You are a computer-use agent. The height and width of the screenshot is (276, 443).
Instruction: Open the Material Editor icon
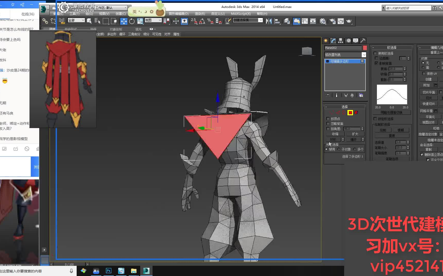point(323,21)
